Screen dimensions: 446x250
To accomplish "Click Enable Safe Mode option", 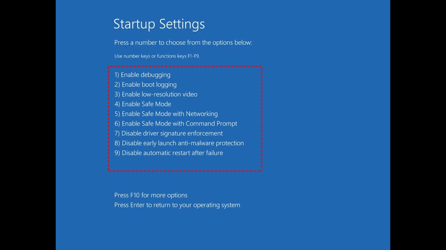I will point(143,104).
